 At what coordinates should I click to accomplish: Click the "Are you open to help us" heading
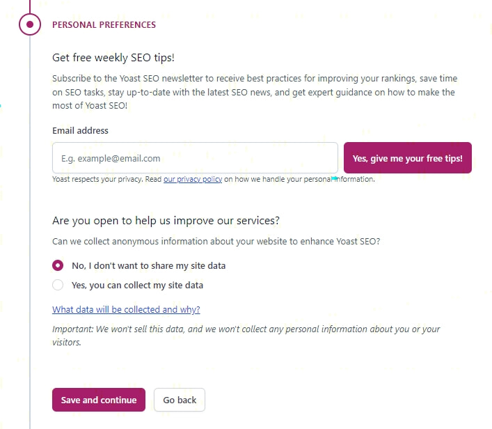[166, 221]
